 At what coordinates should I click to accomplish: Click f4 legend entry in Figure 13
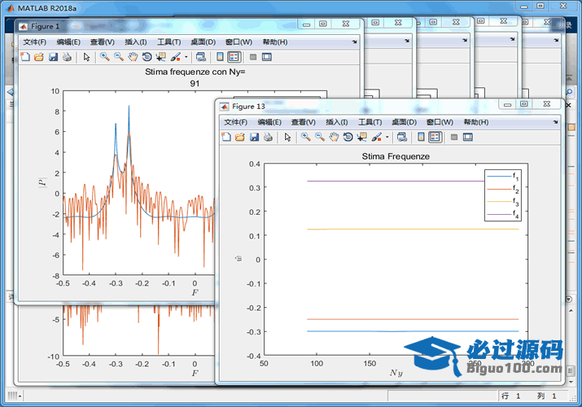click(x=502, y=214)
